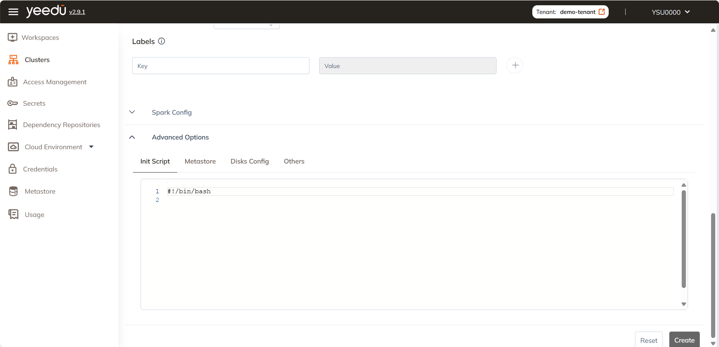The width and height of the screenshot is (719, 347).
Task: Select the Workspaces icon in sidebar
Action: tap(13, 37)
